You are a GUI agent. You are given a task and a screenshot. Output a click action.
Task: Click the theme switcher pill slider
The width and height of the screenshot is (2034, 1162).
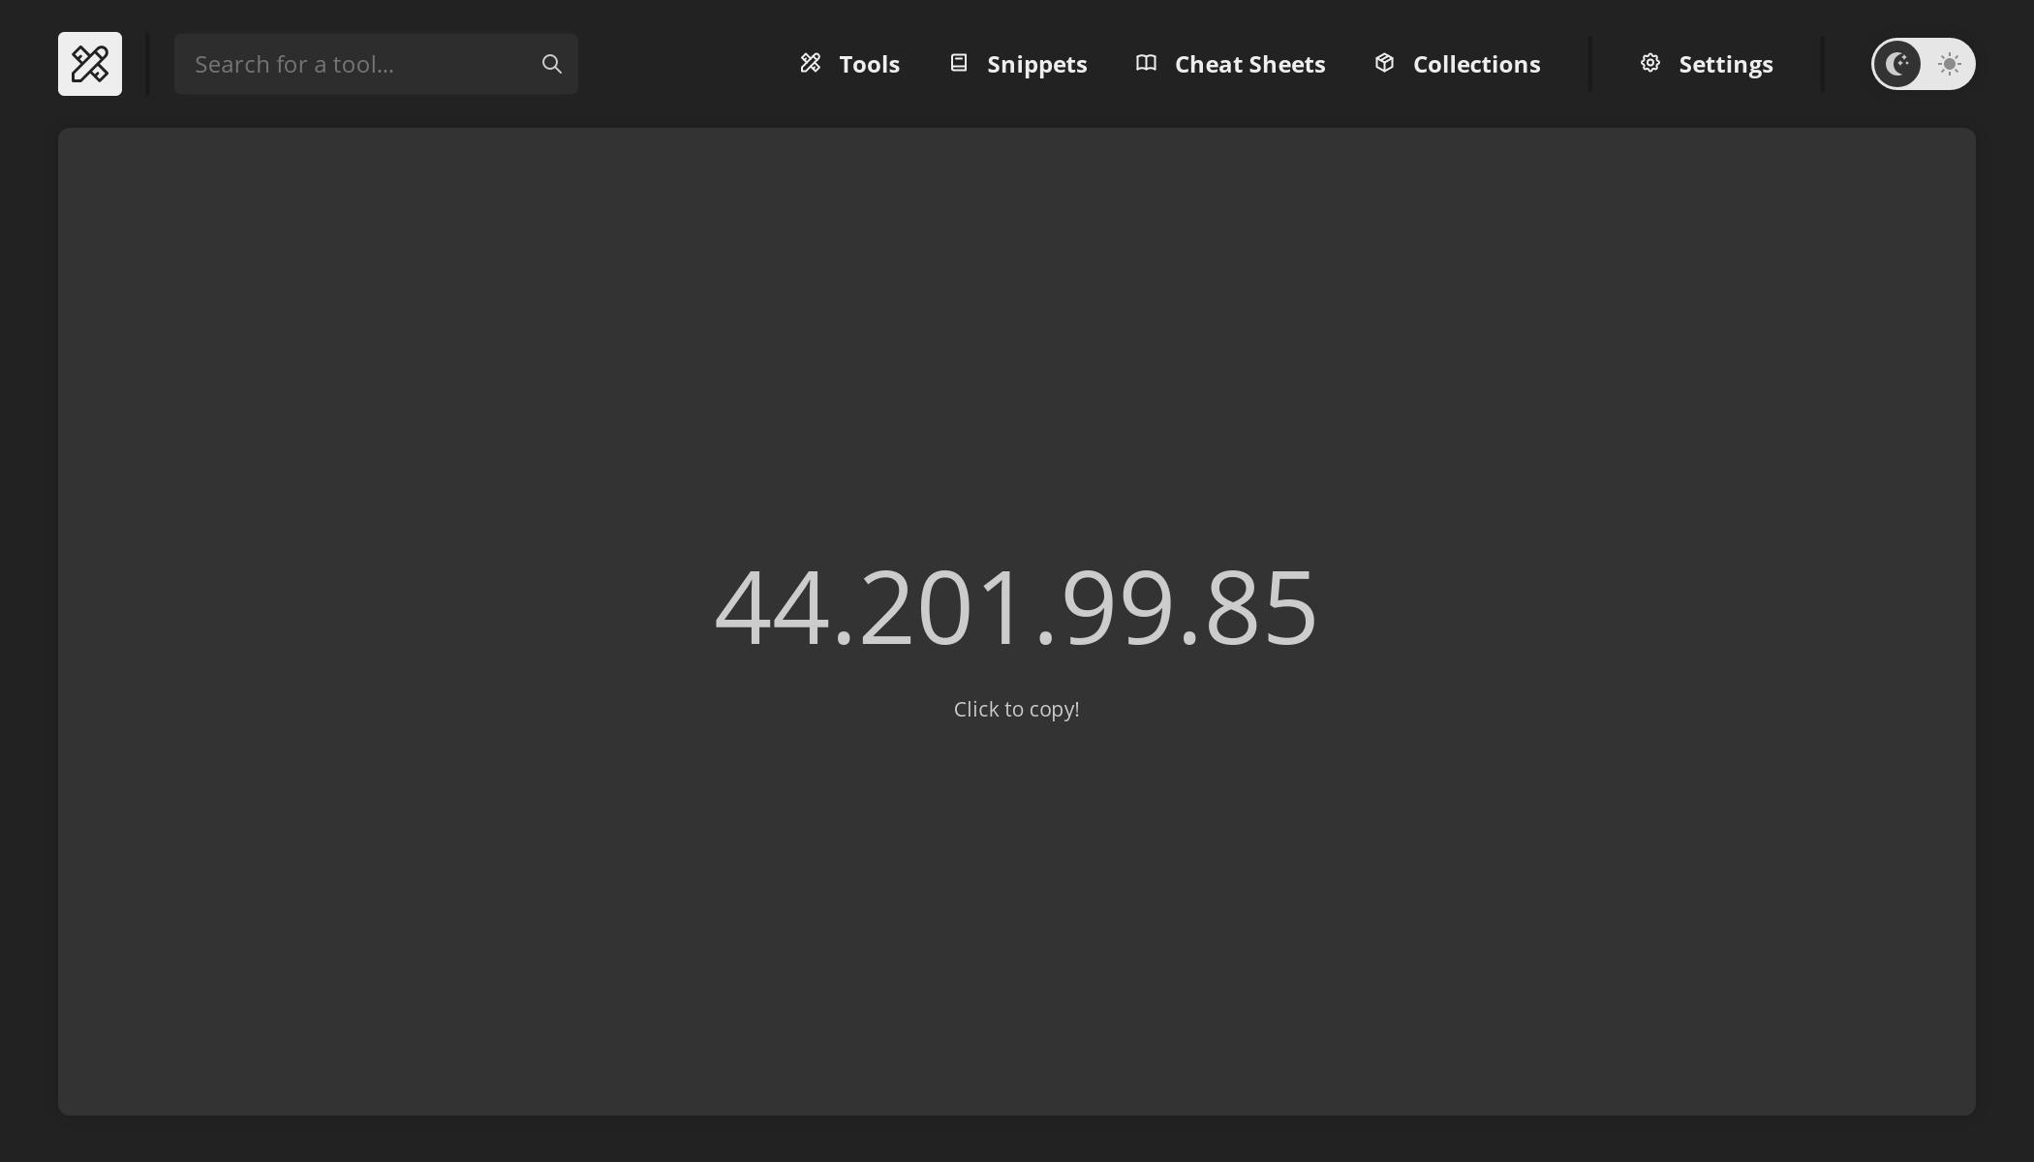pyautogui.click(x=1923, y=64)
